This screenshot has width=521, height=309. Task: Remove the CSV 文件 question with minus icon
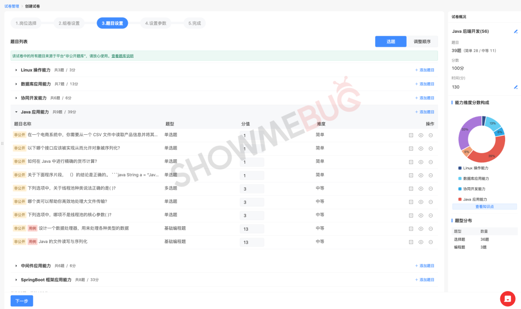(x=431, y=135)
